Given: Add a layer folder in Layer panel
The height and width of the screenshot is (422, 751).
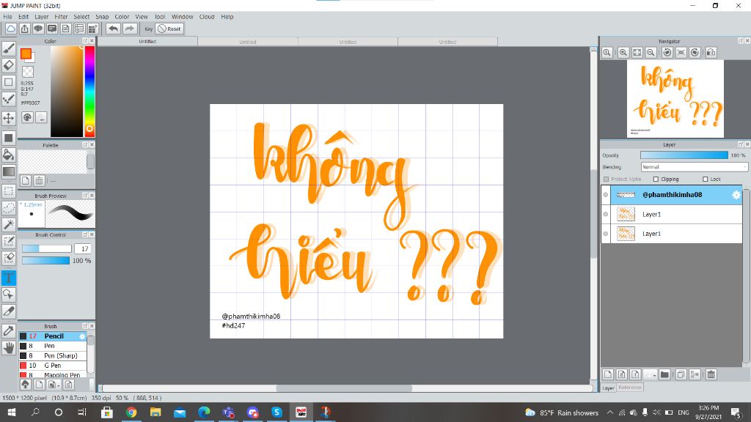Looking at the screenshot, I should tap(664, 374).
